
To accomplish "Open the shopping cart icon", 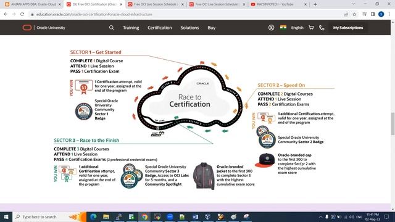I will point(311,27).
